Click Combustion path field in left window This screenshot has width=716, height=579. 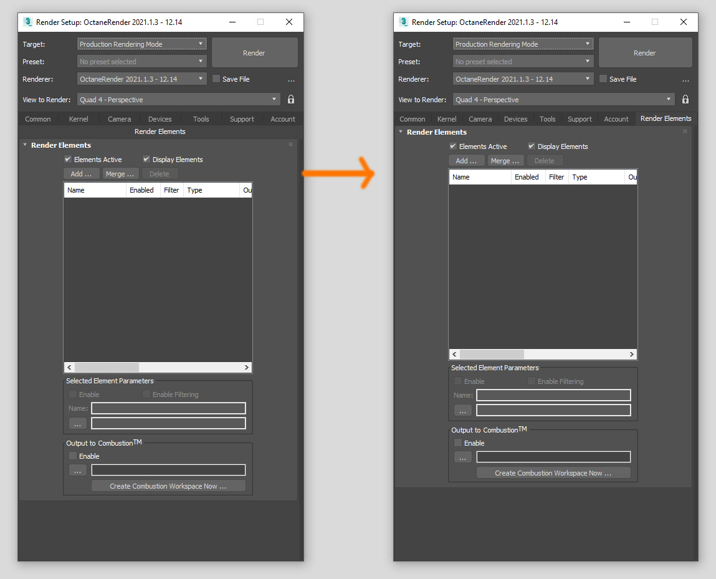click(x=168, y=470)
